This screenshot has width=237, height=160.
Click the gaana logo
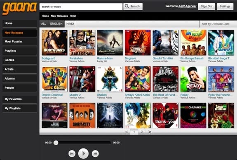click(19, 8)
